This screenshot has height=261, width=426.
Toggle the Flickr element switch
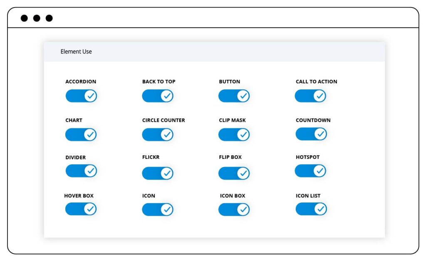pos(158,173)
